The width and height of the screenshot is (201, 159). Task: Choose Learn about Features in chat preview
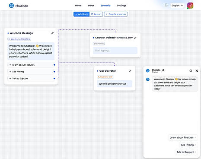pyautogui.click(x=183, y=137)
